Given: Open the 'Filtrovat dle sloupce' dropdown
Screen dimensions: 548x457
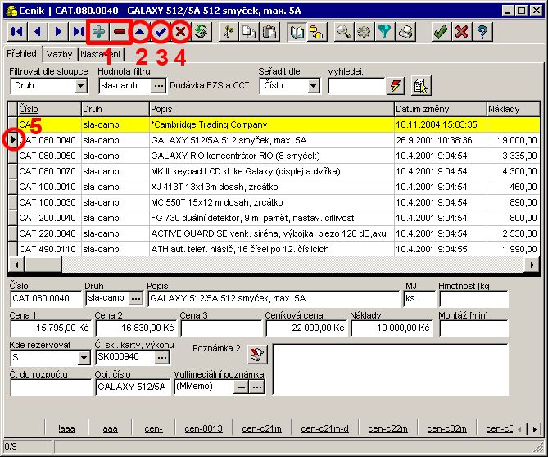Looking at the screenshot, I should point(79,85).
